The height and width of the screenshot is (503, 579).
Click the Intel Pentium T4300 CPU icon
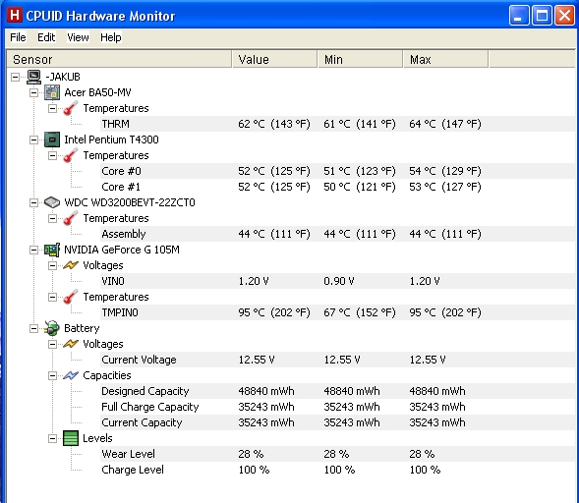click(52, 140)
